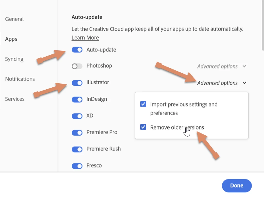Go to Notifications settings
264x197 pixels.
coord(20,79)
